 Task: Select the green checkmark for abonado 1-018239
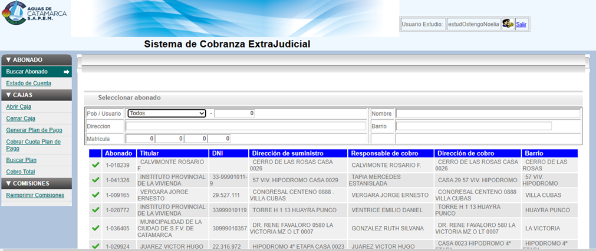[96, 165]
